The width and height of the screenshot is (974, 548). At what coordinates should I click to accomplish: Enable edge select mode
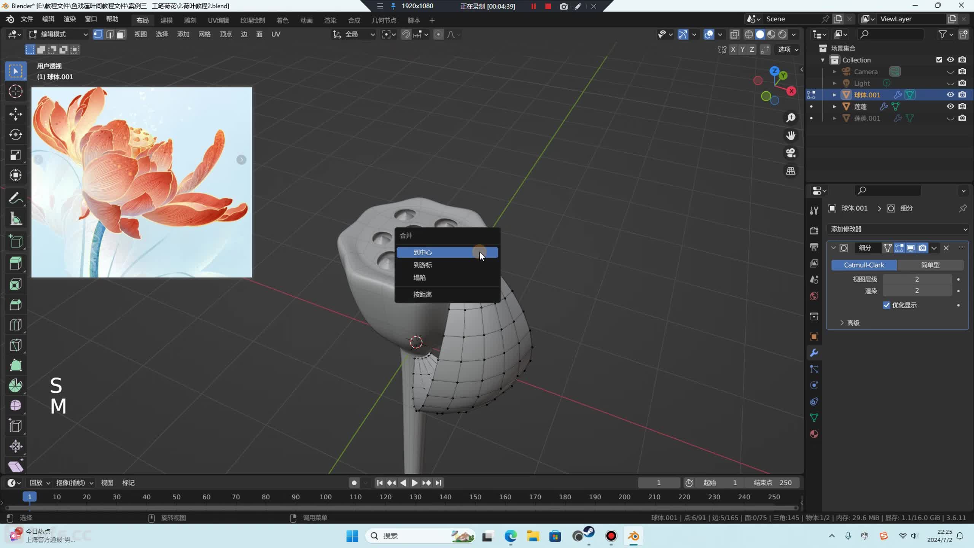click(x=110, y=34)
